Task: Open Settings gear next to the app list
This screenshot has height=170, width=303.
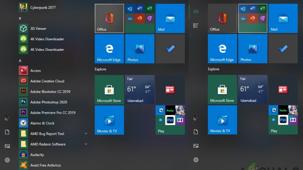Action: (x=7, y=160)
